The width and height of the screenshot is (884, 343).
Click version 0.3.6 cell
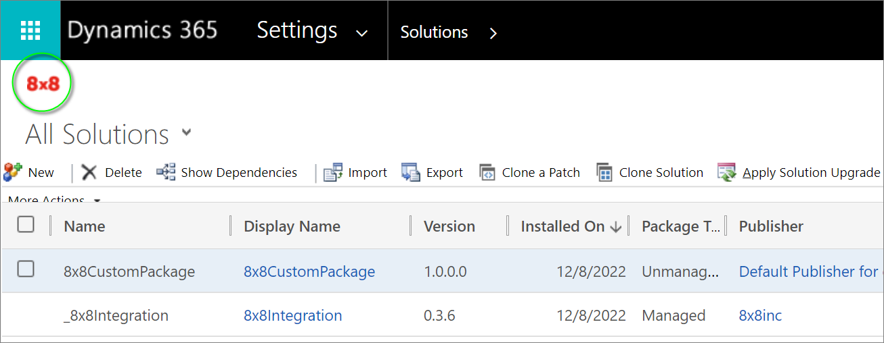click(441, 315)
